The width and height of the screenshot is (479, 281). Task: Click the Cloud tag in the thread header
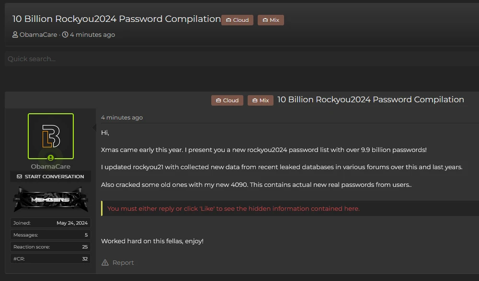click(237, 20)
